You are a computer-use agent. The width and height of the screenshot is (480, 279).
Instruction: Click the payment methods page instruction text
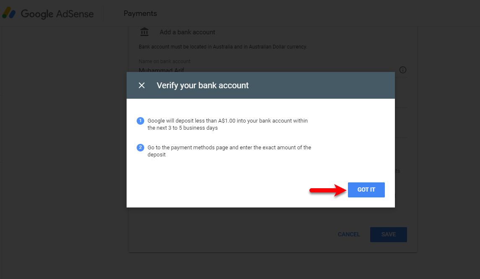pos(229,151)
